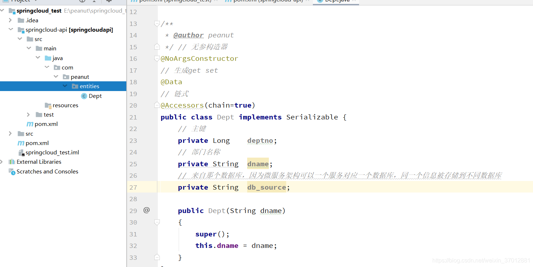Click the resources folder icon

point(48,105)
